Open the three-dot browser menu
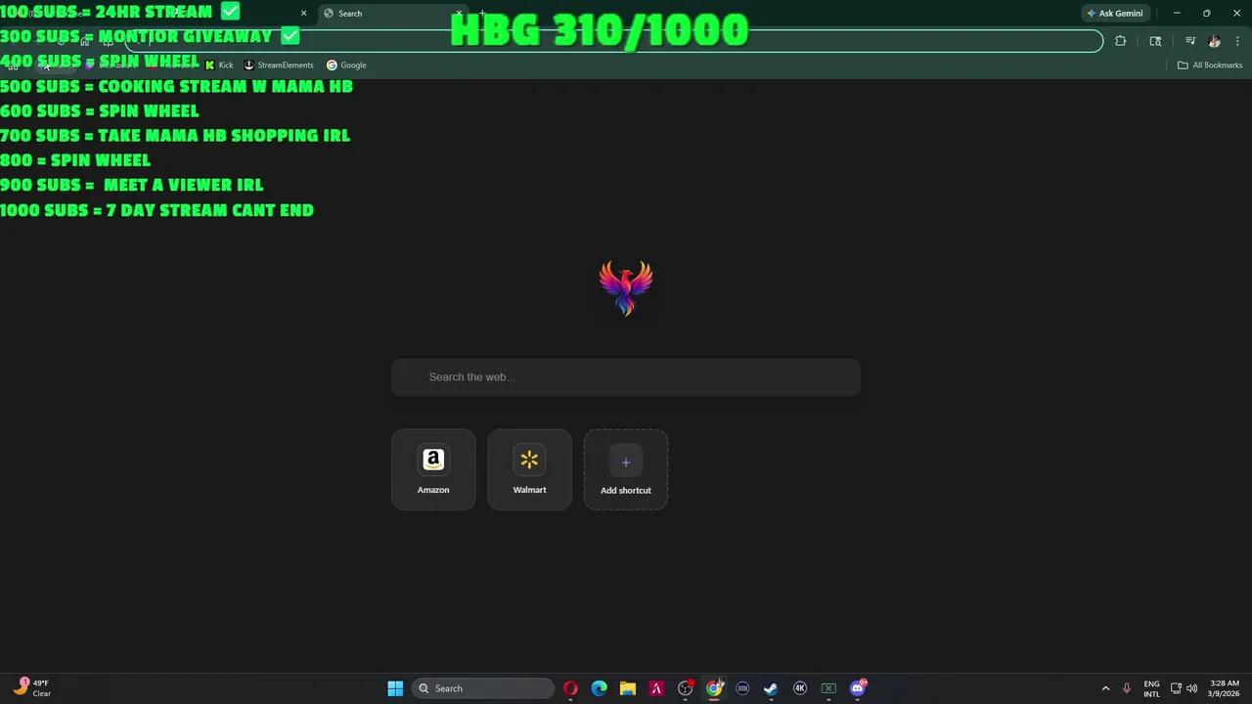The height and width of the screenshot is (704, 1252). click(x=1237, y=41)
